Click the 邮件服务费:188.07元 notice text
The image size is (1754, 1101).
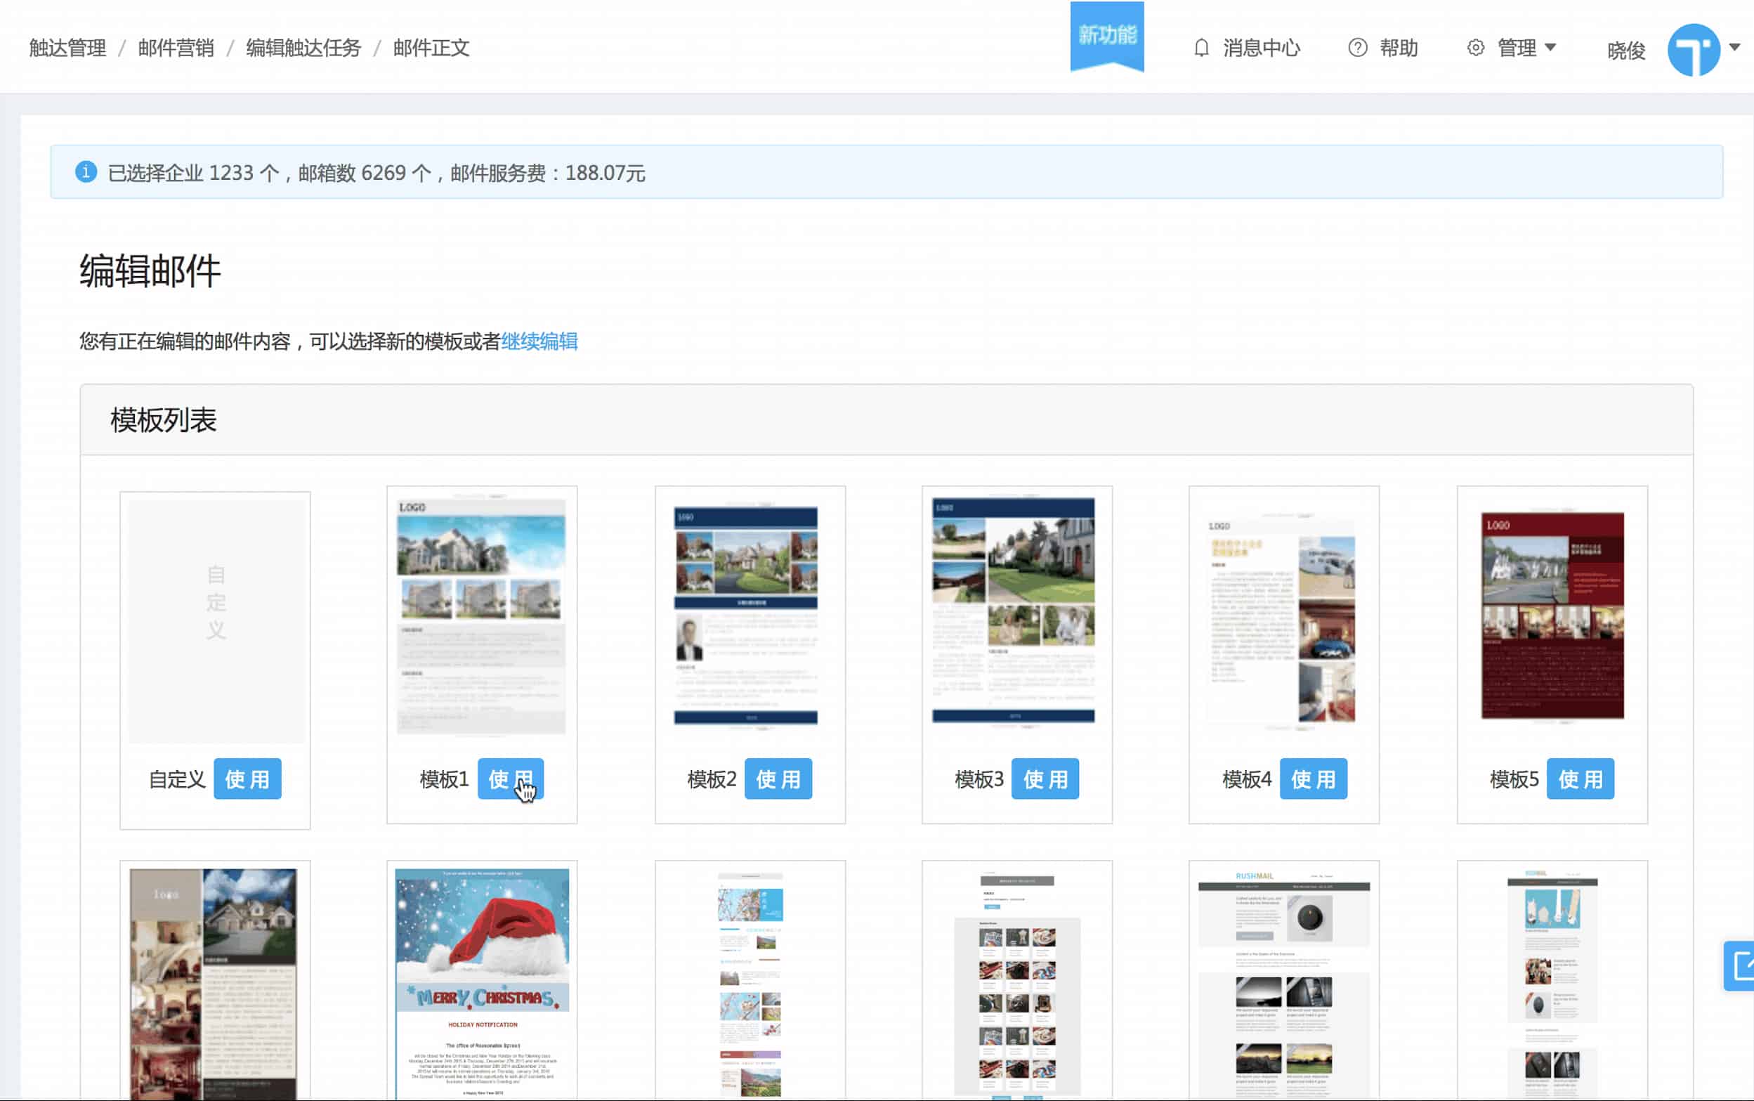coord(548,174)
